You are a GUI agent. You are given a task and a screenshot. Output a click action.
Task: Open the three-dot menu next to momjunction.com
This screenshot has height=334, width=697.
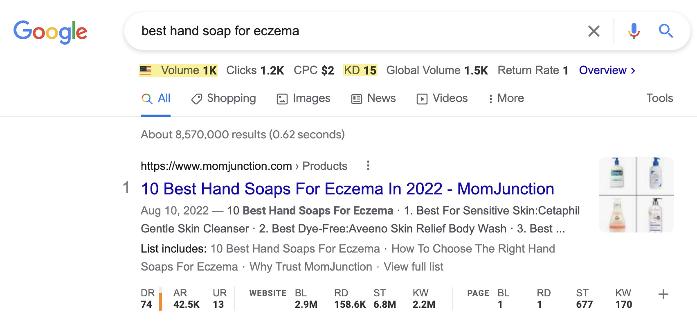[x=368, y=166]
